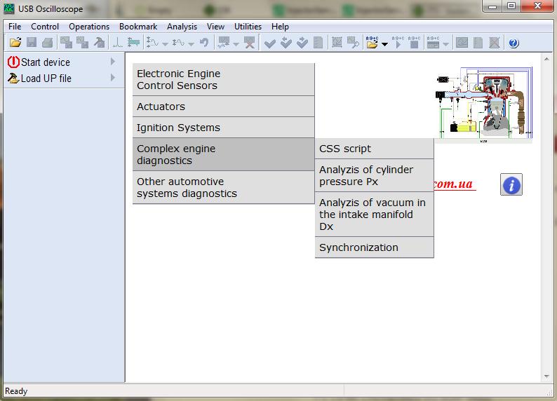
Task: Open Electronic Engine Control Sensors category
Action: [223, 80]
